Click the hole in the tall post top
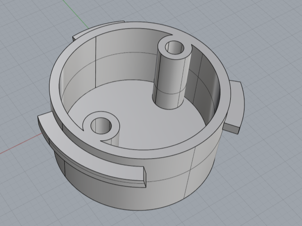The width and height of the screenshot is (302, 226). pyautogui.click(x=175, y=47)
